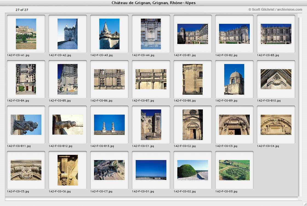Open thumbnail 1A2-F-CG-B2.jpg

tap(234, 34)
